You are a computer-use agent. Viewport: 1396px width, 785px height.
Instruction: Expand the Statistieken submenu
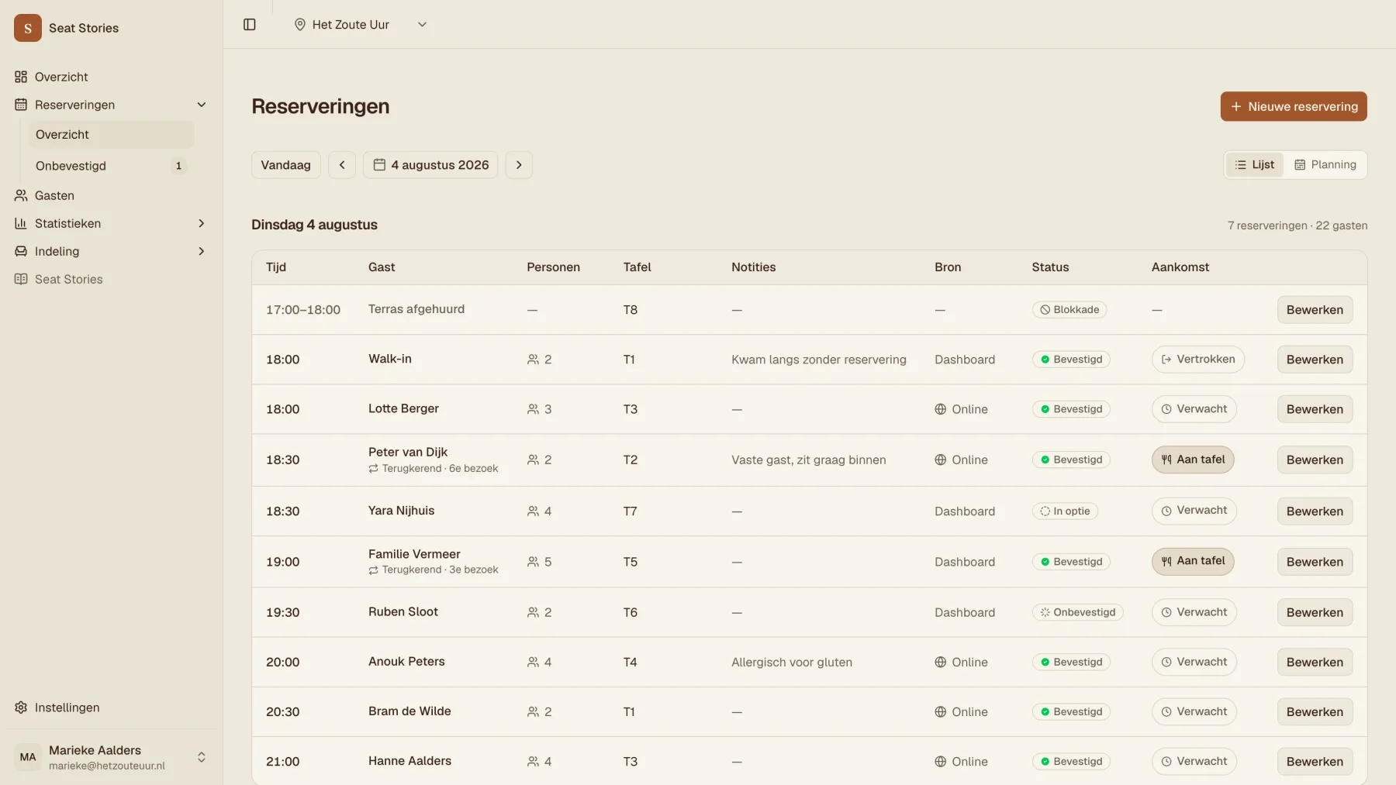coord(202,223)
